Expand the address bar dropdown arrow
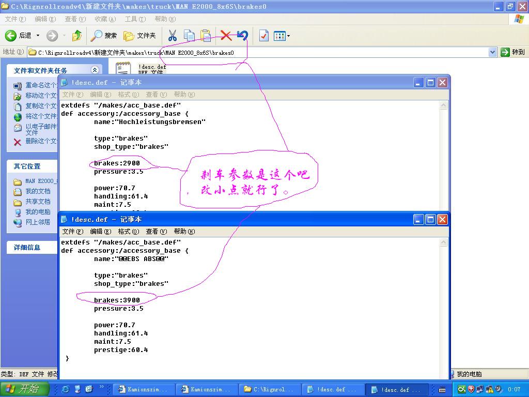Screen dimensions: 529x397 pos(492,52)
